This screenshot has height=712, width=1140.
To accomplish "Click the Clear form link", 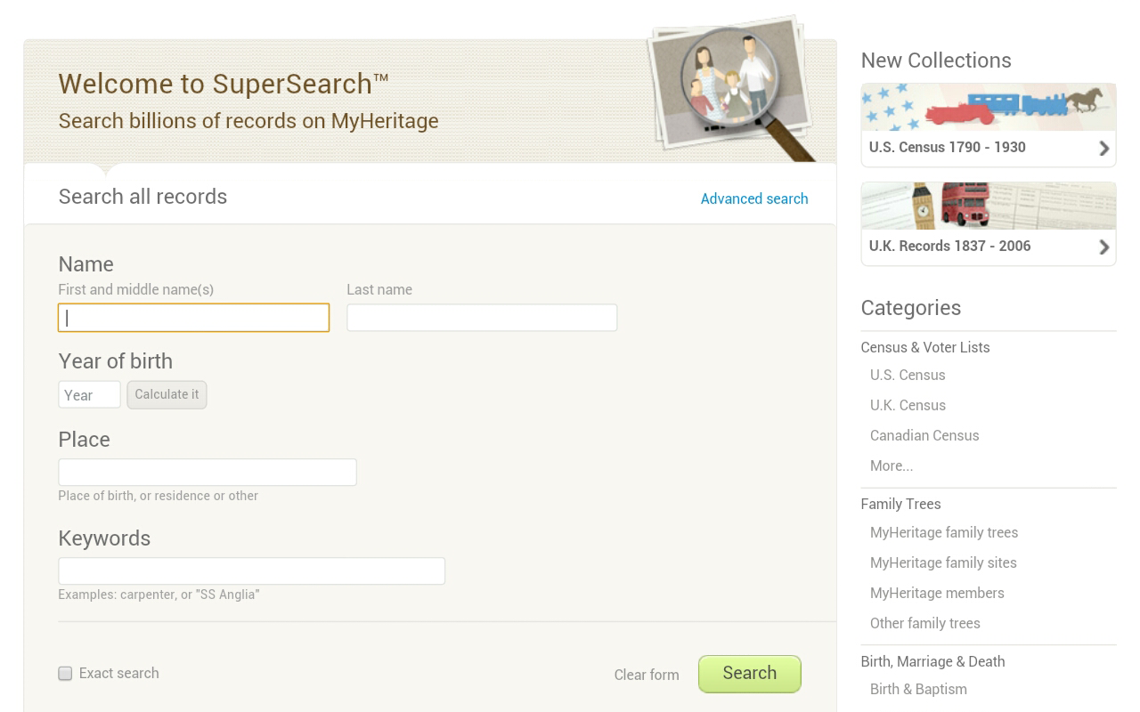I will point(646,675).
